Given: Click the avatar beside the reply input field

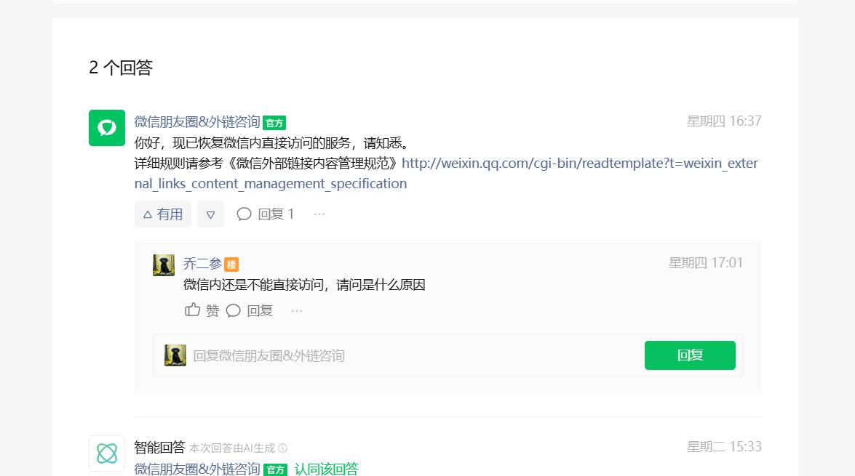Looking at the screenshot, I should [175, 355].
